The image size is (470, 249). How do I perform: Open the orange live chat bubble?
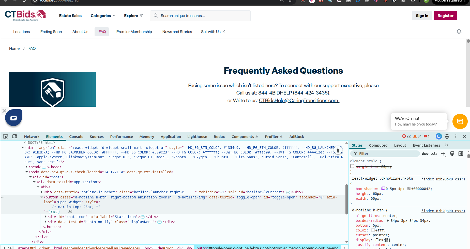coord(460,121)
